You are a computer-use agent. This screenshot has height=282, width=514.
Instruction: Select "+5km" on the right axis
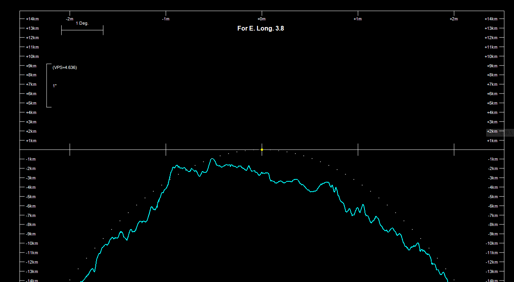[x=492, y=103]
